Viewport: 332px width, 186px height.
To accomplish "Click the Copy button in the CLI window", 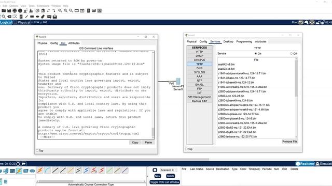I will 135,143.
